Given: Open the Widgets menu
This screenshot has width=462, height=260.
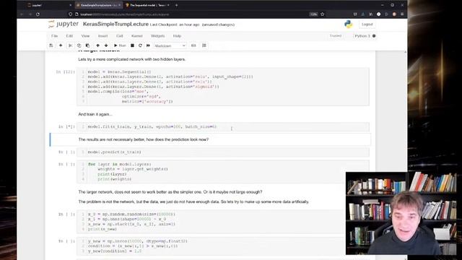Looking at the screenshot, I should tap(157, 36).
